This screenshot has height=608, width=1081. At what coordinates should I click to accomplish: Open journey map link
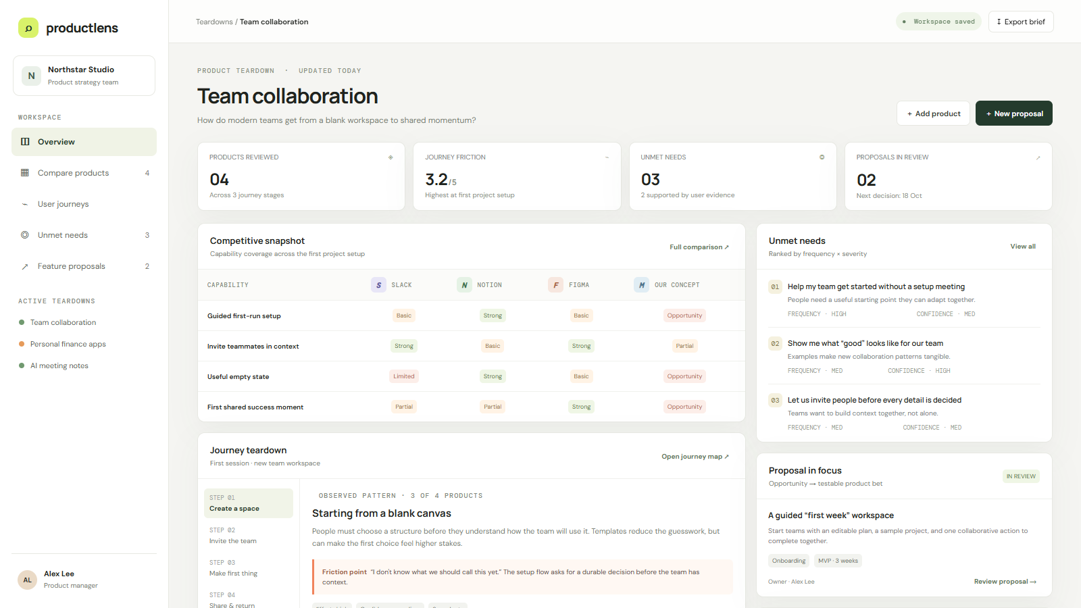[695, 457]
